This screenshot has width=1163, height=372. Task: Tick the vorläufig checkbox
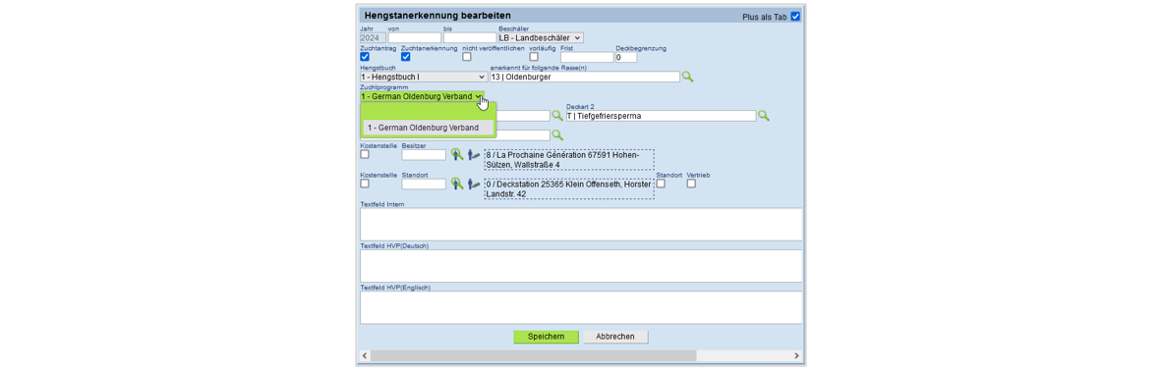(x=533, y=57)
